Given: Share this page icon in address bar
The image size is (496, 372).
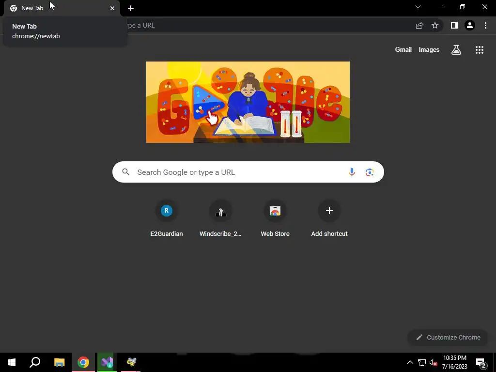Looking at the screenshot, I should pyautogui.click(x=419, y=25).
